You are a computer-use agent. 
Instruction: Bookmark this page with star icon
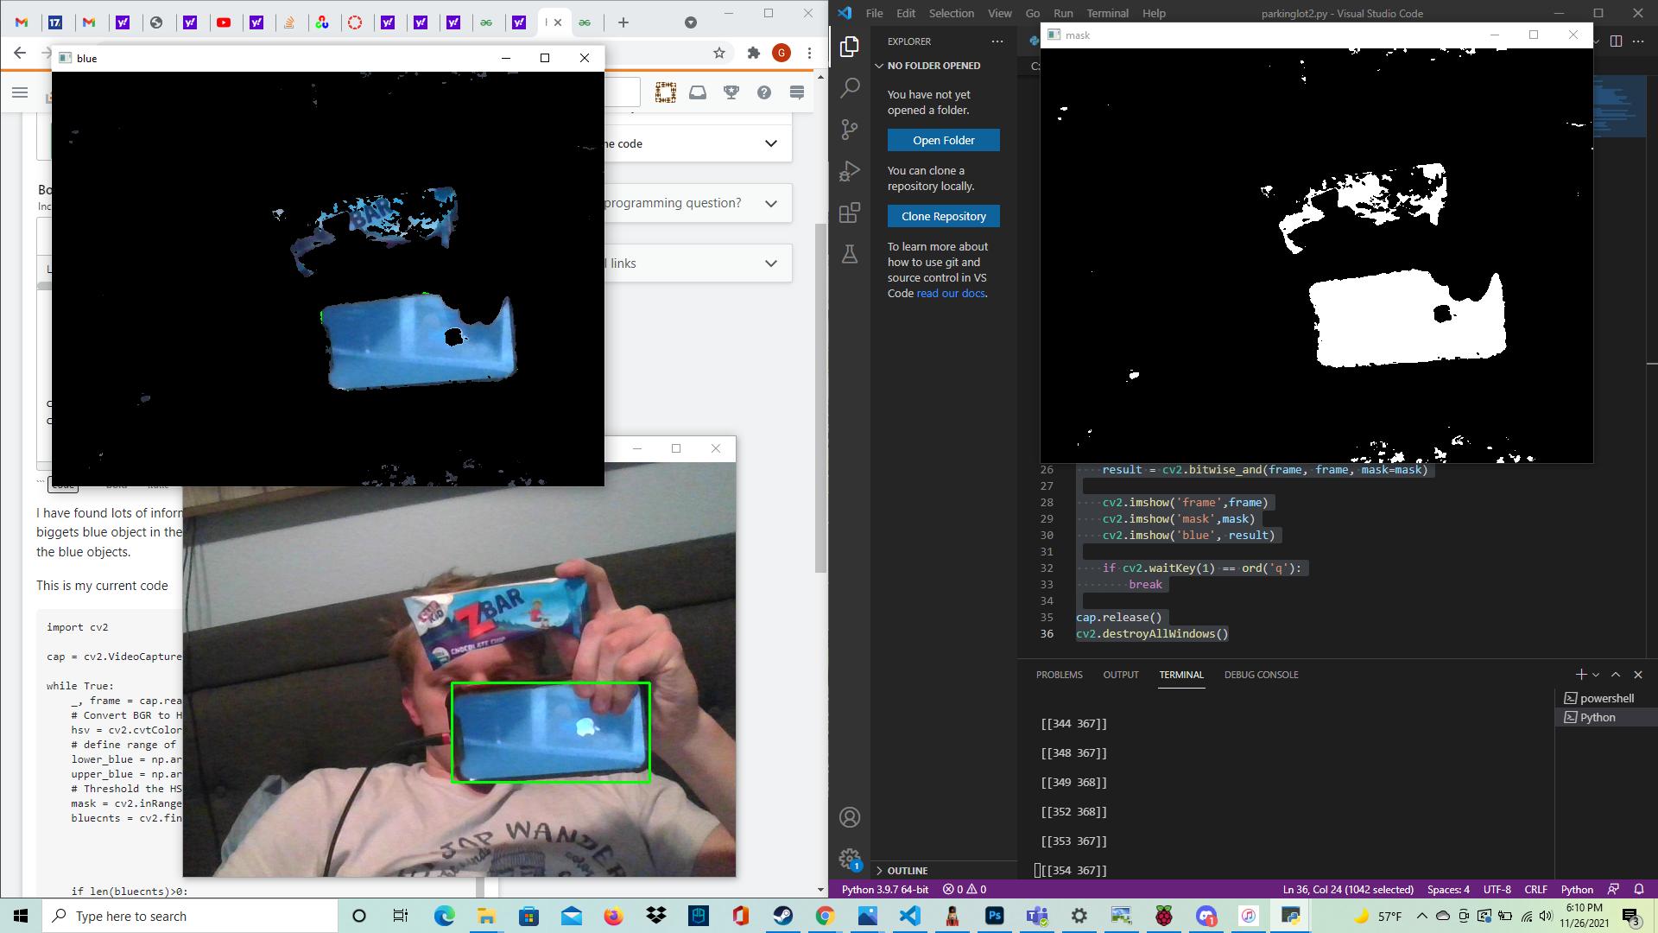719,54
